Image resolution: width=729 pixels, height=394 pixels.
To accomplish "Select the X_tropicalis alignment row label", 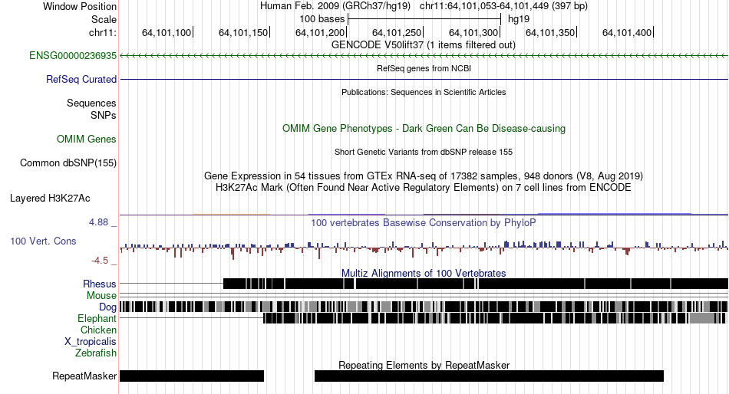I will pos(91,342).
